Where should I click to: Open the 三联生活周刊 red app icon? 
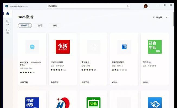pyautogui.click(x=63, y=47)
